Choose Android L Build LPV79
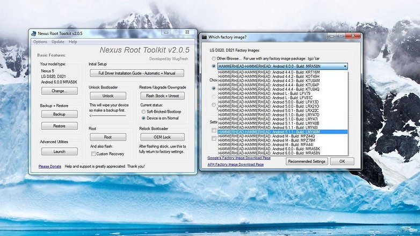 coord(283,94)
